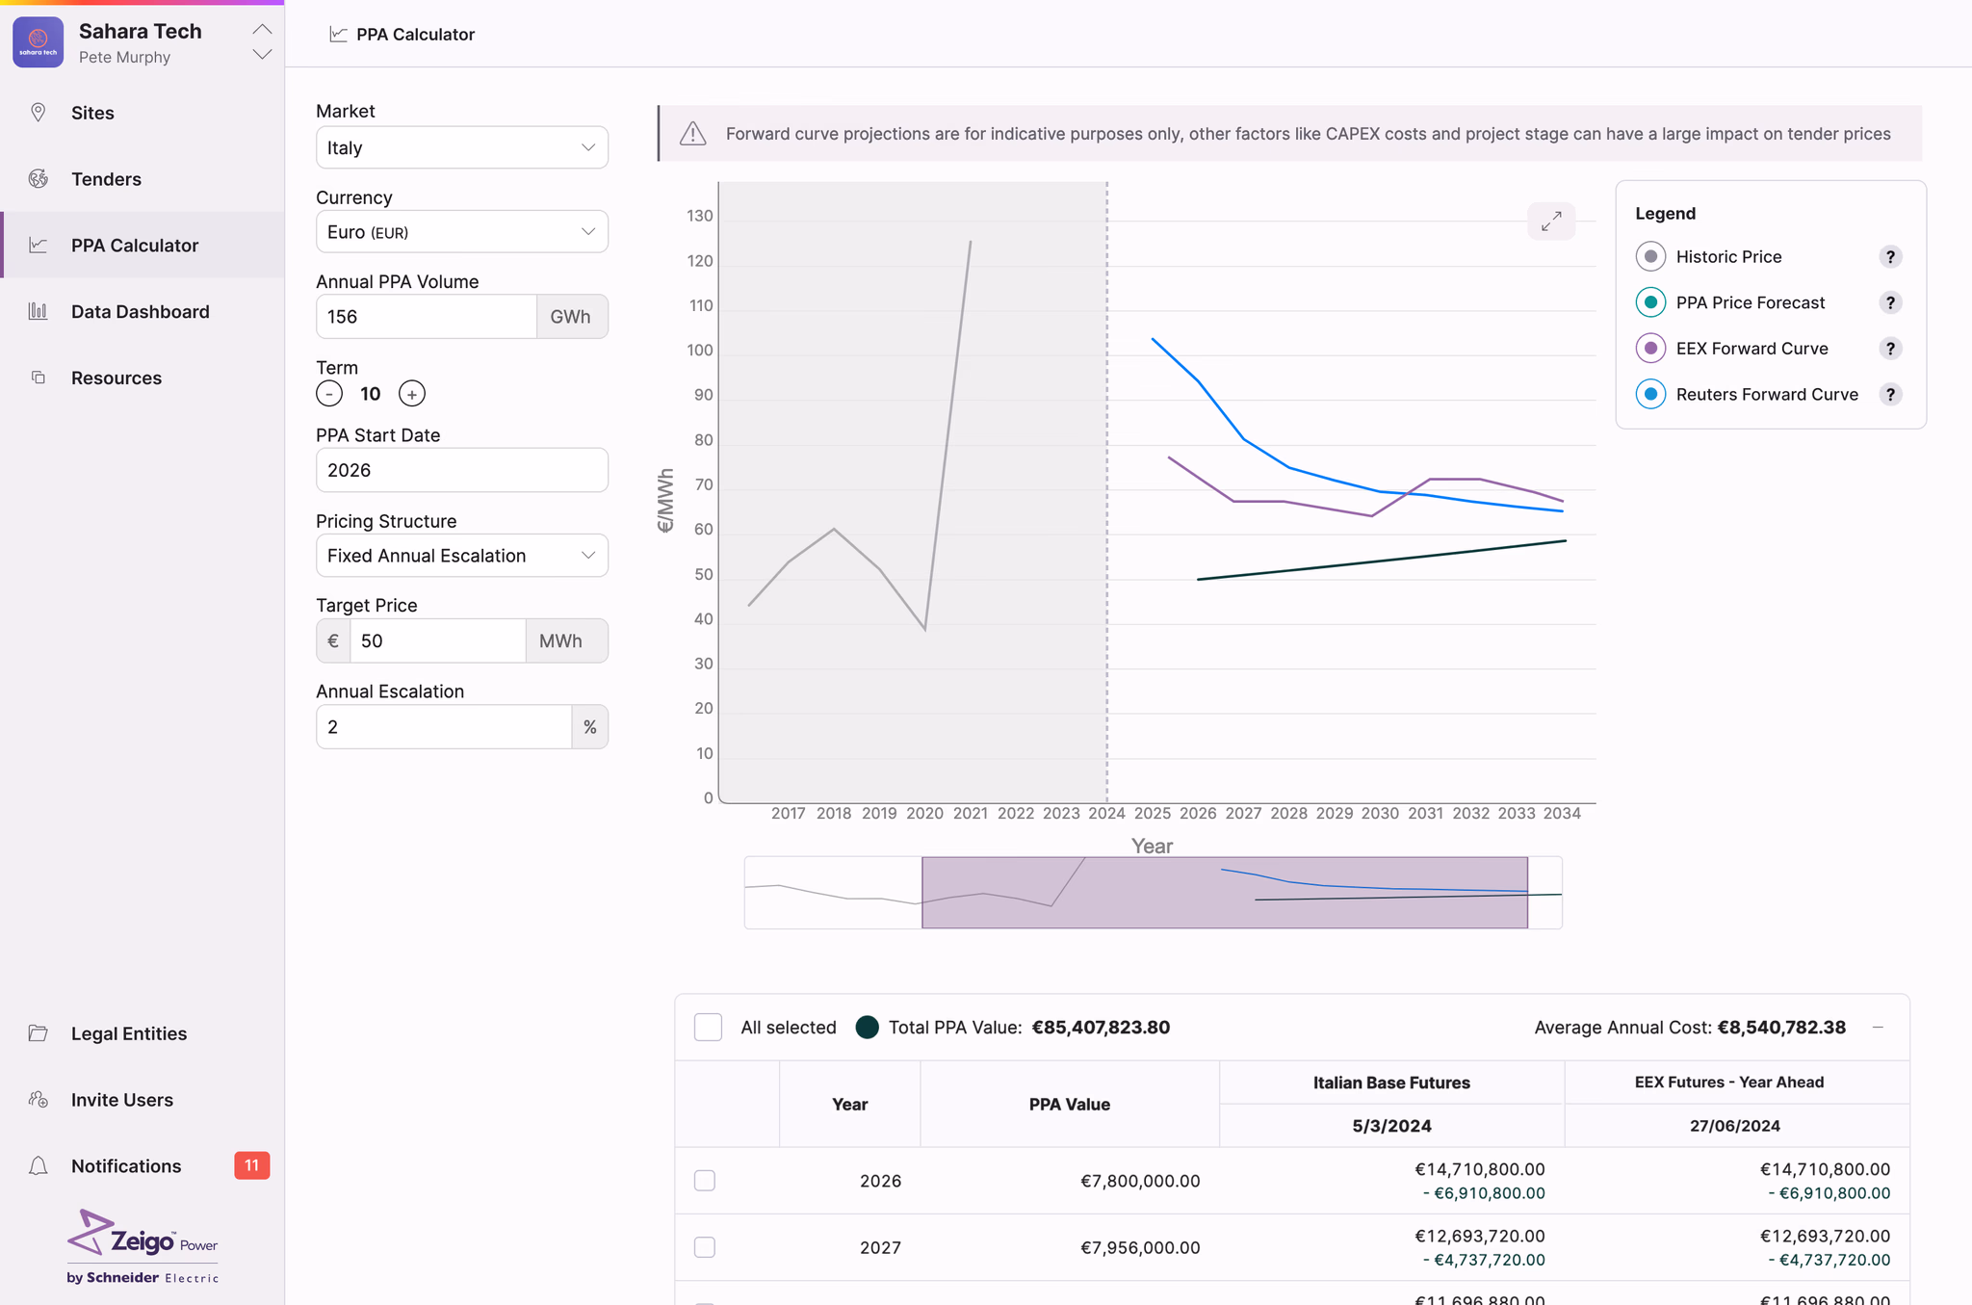The image size is (1972, 1305).
Task: Click the PPA Value column header
Action: pos(1070,1105)
